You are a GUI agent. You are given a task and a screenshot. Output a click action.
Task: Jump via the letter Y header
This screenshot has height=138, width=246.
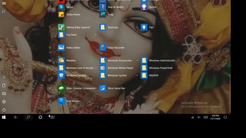(50, 101)
